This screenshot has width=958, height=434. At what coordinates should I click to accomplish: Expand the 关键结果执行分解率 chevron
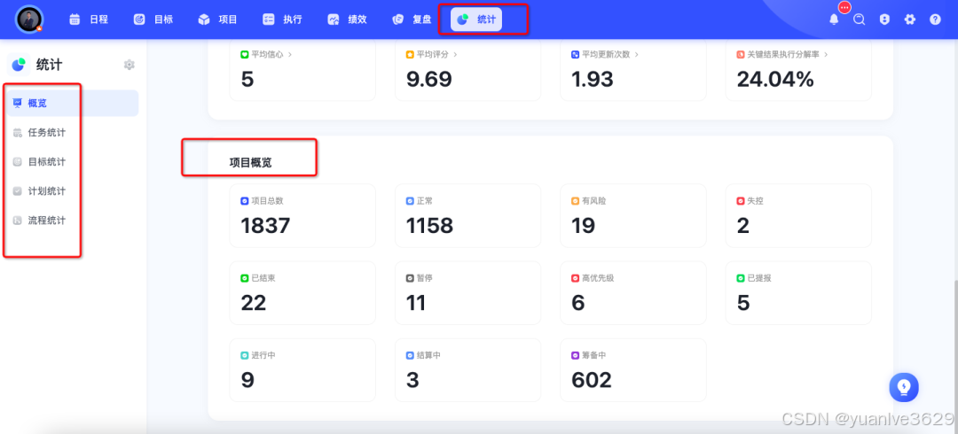coord(826,54)
